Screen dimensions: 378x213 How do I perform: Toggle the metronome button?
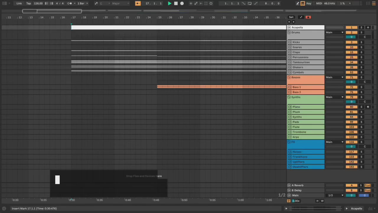tap(69, 4)
